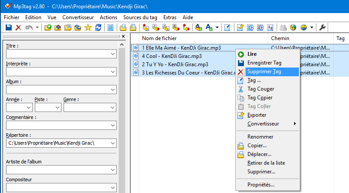Screen dimensions: 349x193
Task: Click the yellow star Favorites toolbar icon
Action: pos(88,27)
